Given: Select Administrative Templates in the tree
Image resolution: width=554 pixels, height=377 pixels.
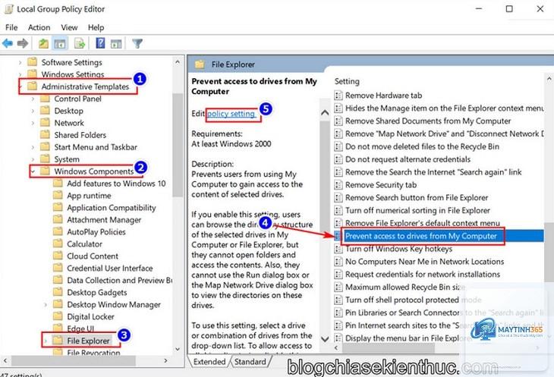Looking at the screenshot, I should click(x=85, y=86).
